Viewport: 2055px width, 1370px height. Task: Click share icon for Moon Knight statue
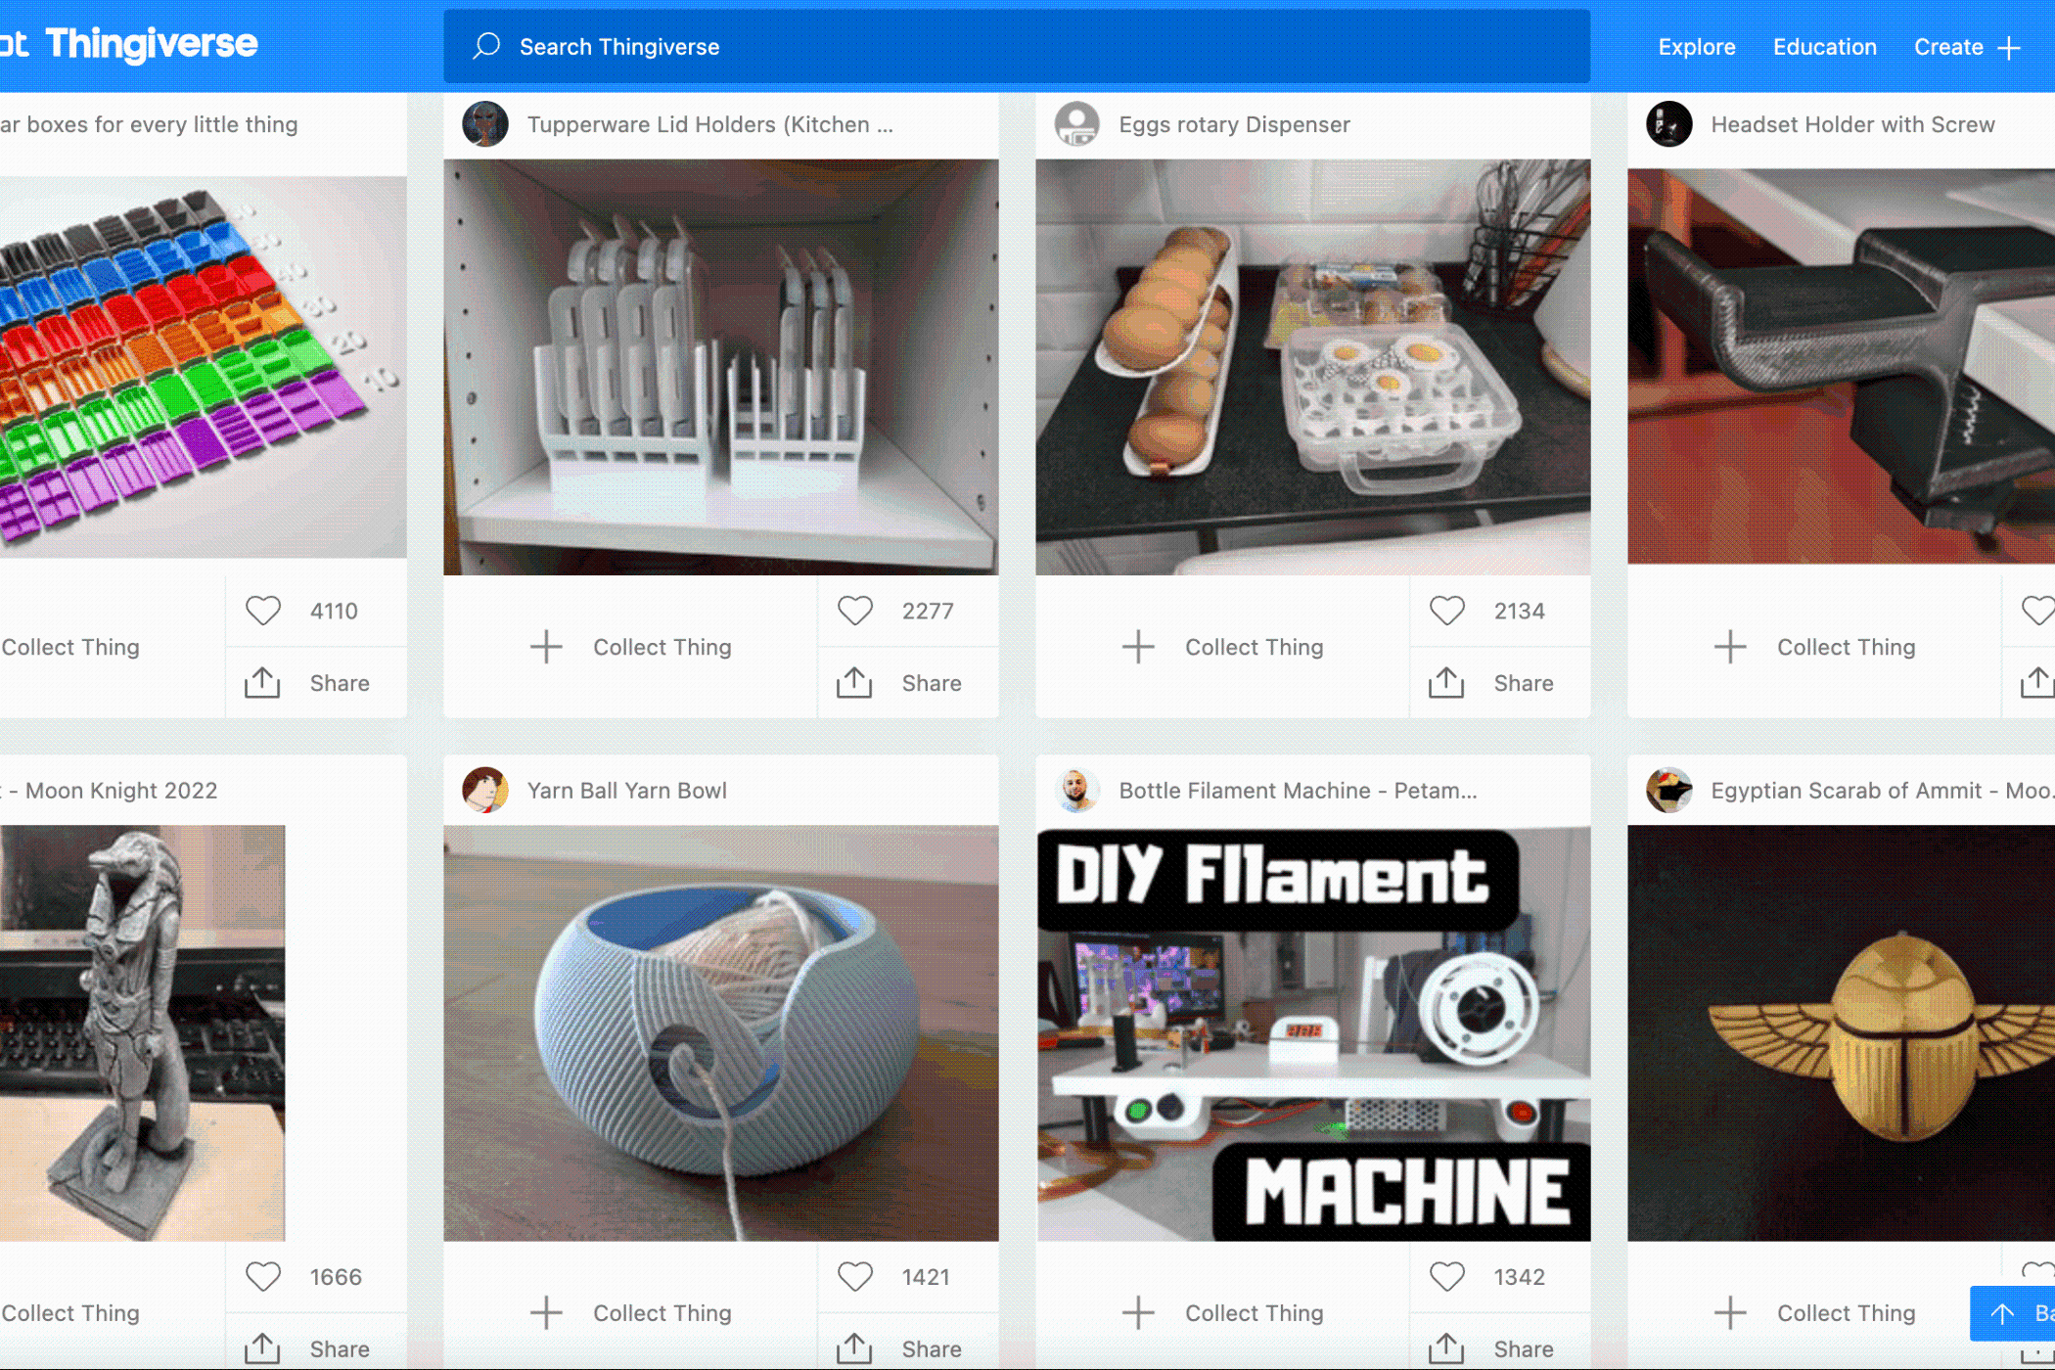[262, 1347]
